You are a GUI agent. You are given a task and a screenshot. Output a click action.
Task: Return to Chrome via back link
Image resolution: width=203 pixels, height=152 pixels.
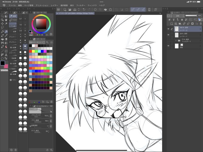click(7, 2)
